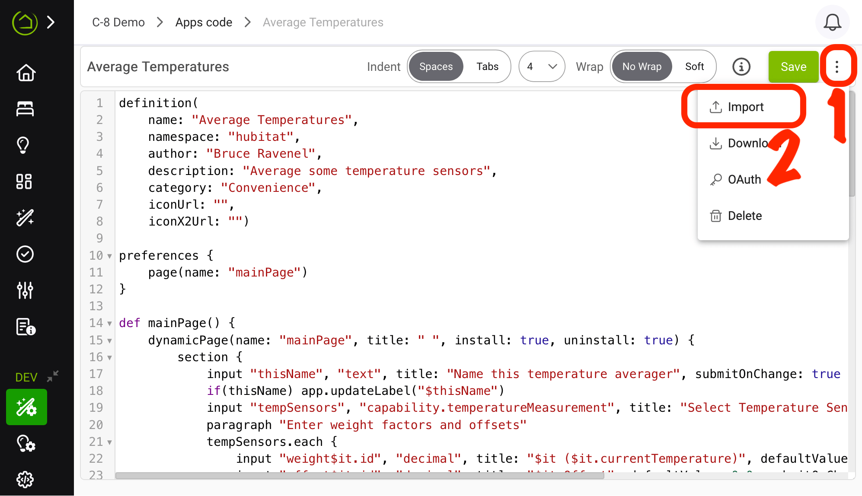Select Spaces indent option
The height and width of the screenshot is (496, 862).
436,67
